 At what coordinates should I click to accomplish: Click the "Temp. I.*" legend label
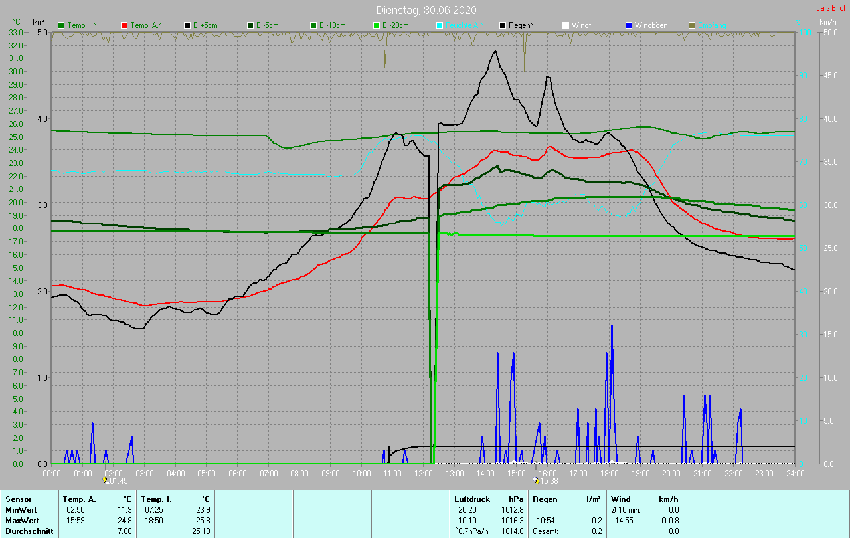coord(82,25)
